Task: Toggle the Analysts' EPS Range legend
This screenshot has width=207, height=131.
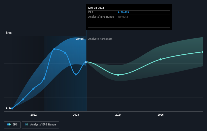Action: pyautogui.click(x=40, y=125)
